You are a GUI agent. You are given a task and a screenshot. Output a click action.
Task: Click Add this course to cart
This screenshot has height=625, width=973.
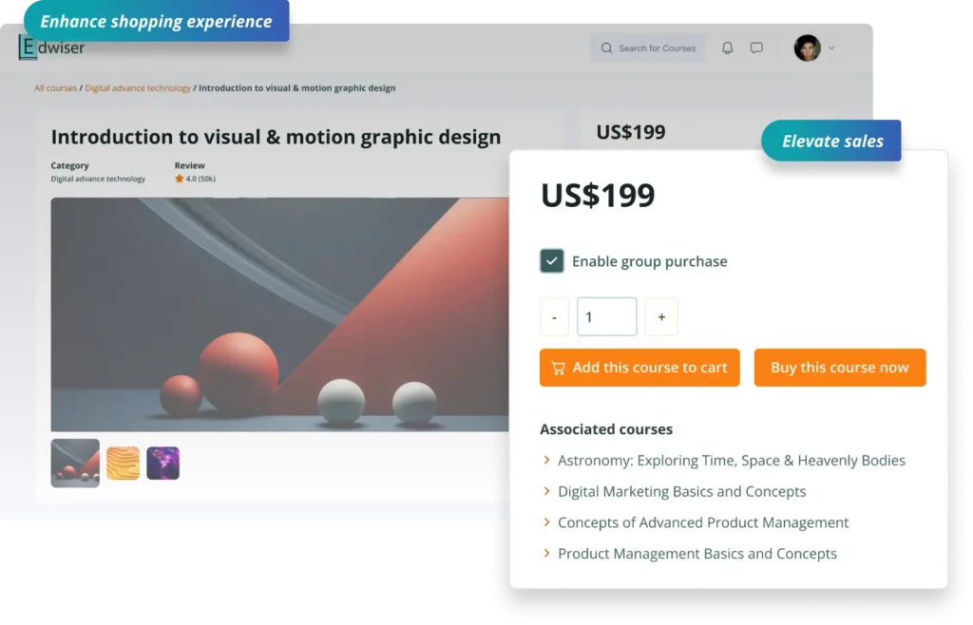coord(639,368)
